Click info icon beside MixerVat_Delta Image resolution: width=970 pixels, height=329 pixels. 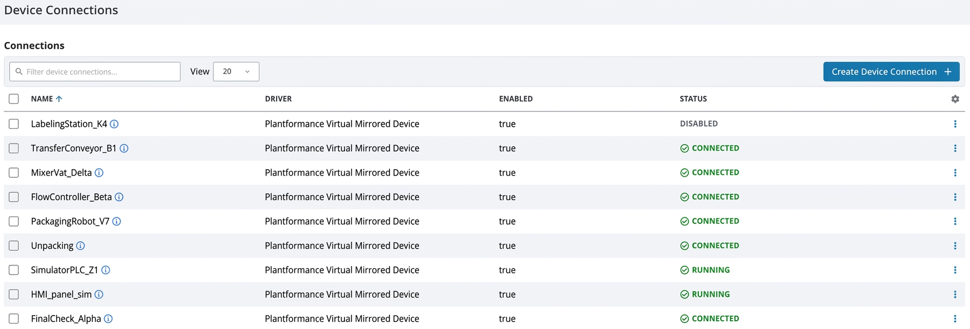pos(99,173)
